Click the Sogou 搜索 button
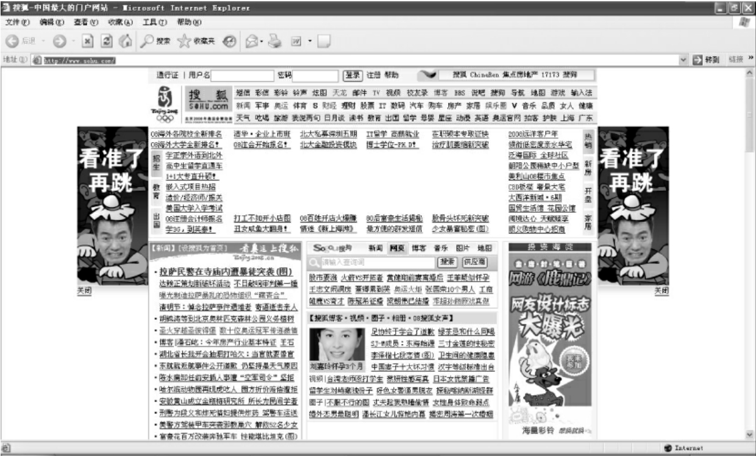The image size is (756, 456). [448, 262]
